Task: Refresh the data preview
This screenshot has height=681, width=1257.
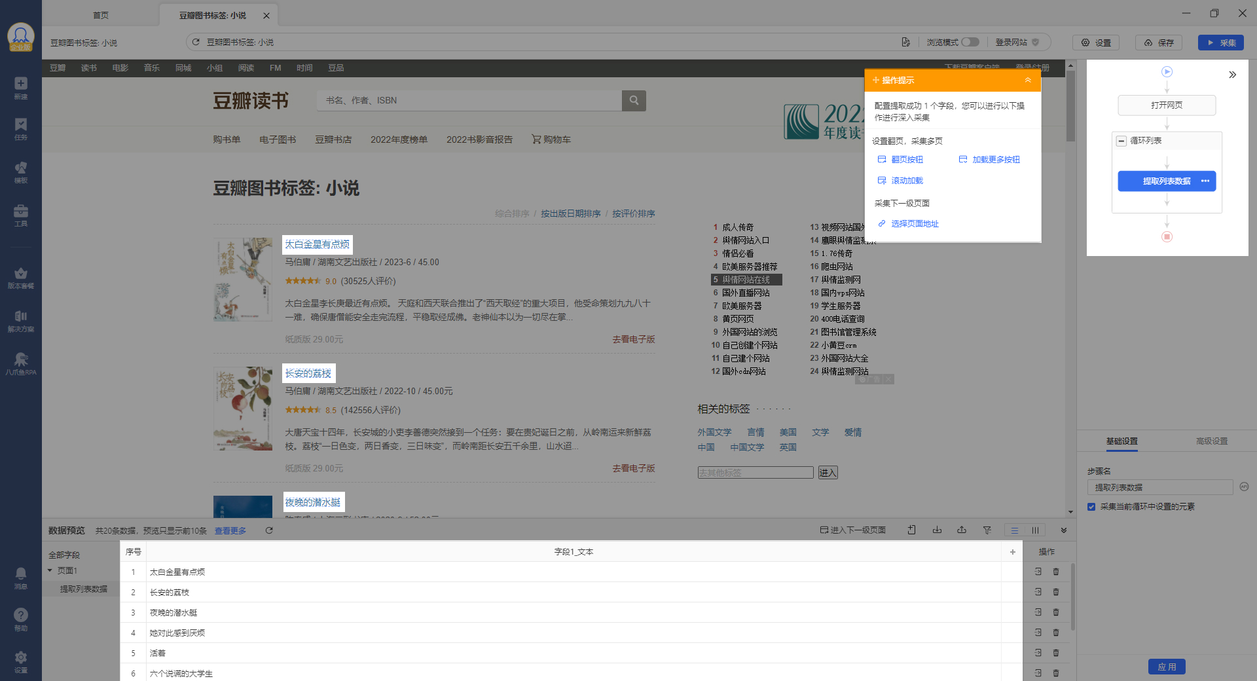Action: [x=269, y=530]
